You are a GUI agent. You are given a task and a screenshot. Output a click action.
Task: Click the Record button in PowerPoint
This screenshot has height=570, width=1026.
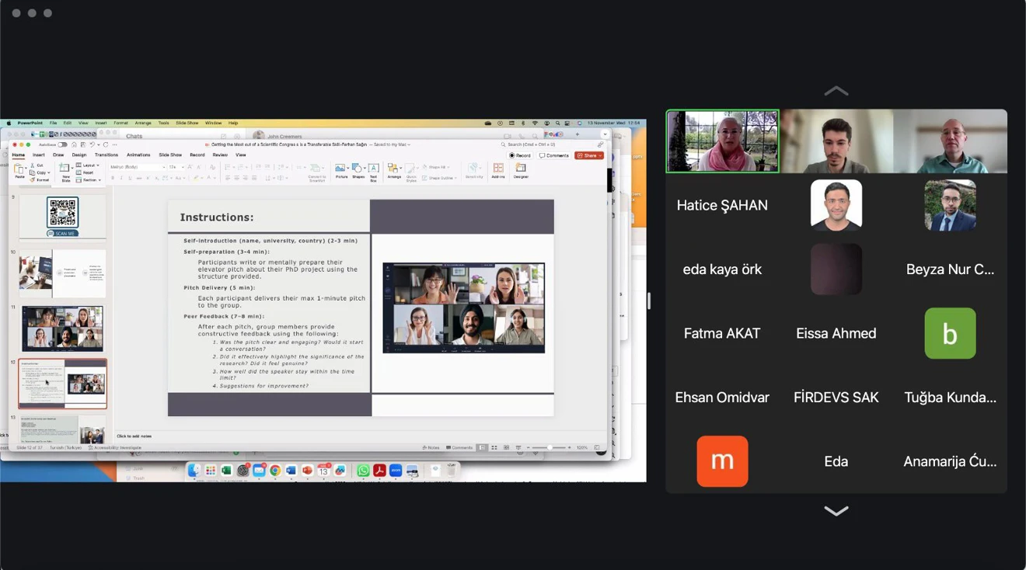(520, 155)
